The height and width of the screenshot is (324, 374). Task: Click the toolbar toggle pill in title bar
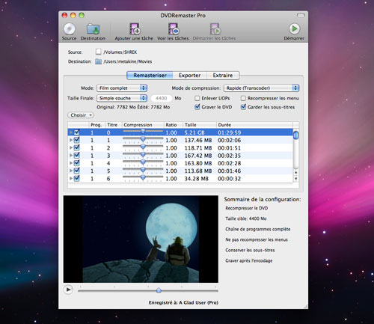tap(301, 16)
